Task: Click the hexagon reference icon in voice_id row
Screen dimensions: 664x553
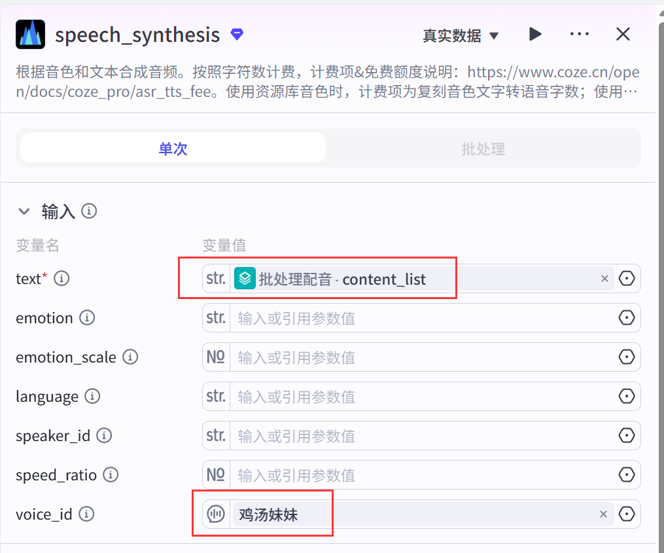Action: (626, 514)
